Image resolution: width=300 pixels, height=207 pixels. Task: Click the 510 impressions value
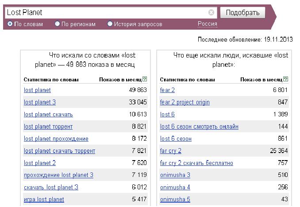283,175
